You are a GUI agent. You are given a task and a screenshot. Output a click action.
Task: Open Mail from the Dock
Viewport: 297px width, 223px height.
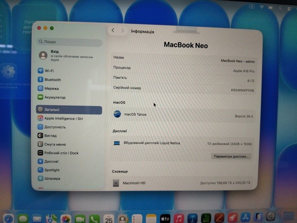pos(37,219)
